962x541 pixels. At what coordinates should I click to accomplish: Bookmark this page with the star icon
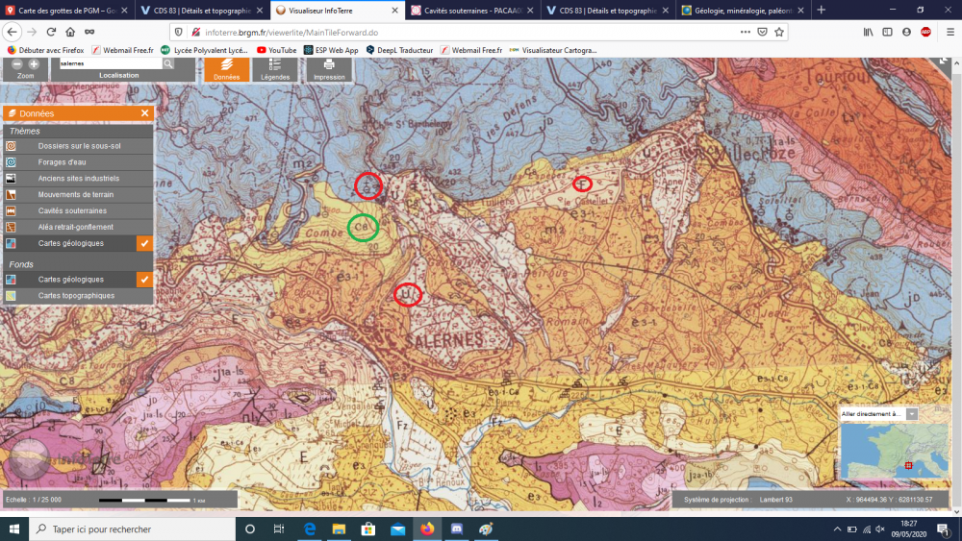(779, 32)
